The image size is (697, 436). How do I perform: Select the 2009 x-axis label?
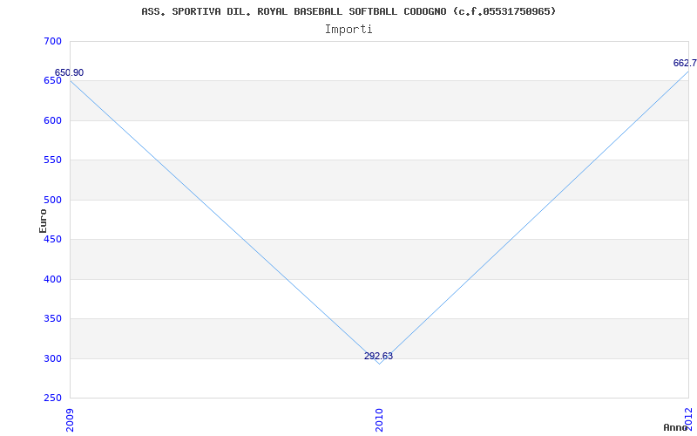(x=70, y=420)
